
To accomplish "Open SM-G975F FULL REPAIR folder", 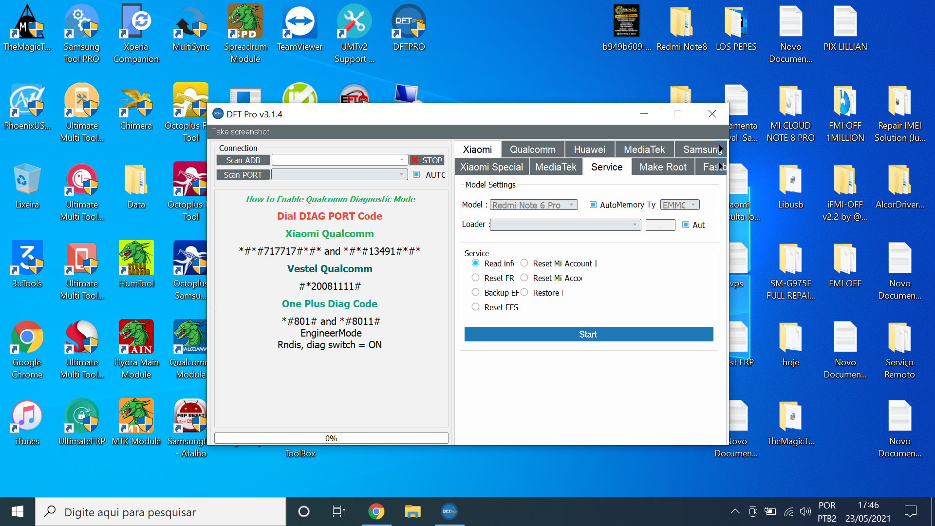I will (x=791, y=271).
